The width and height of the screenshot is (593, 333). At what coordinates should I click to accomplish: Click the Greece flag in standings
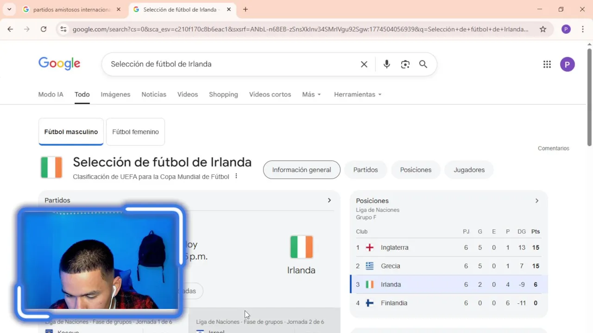coord(370,266)
